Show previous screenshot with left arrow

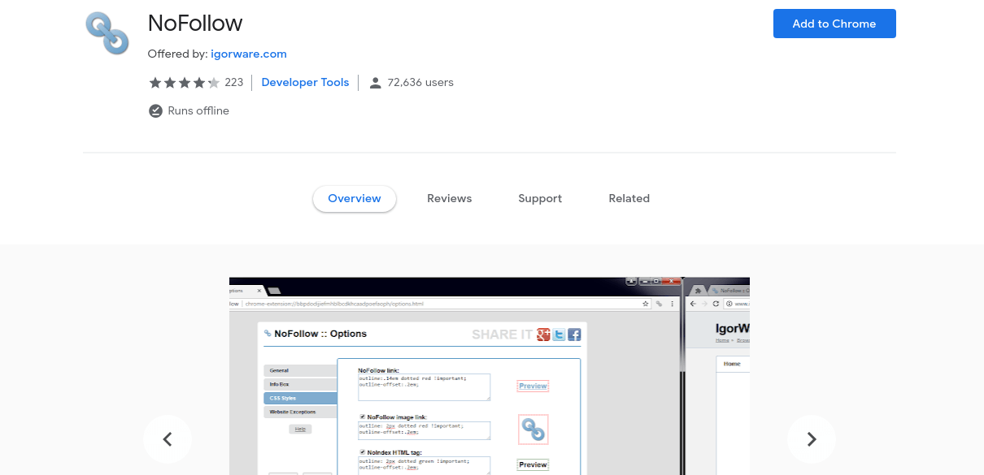pos(168,439)
